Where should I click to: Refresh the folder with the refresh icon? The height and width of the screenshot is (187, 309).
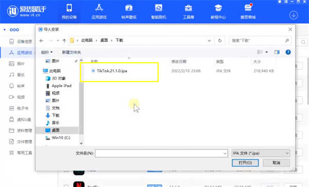220,41
